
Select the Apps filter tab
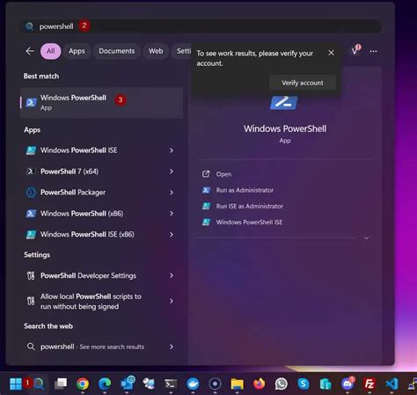[77, 51]
